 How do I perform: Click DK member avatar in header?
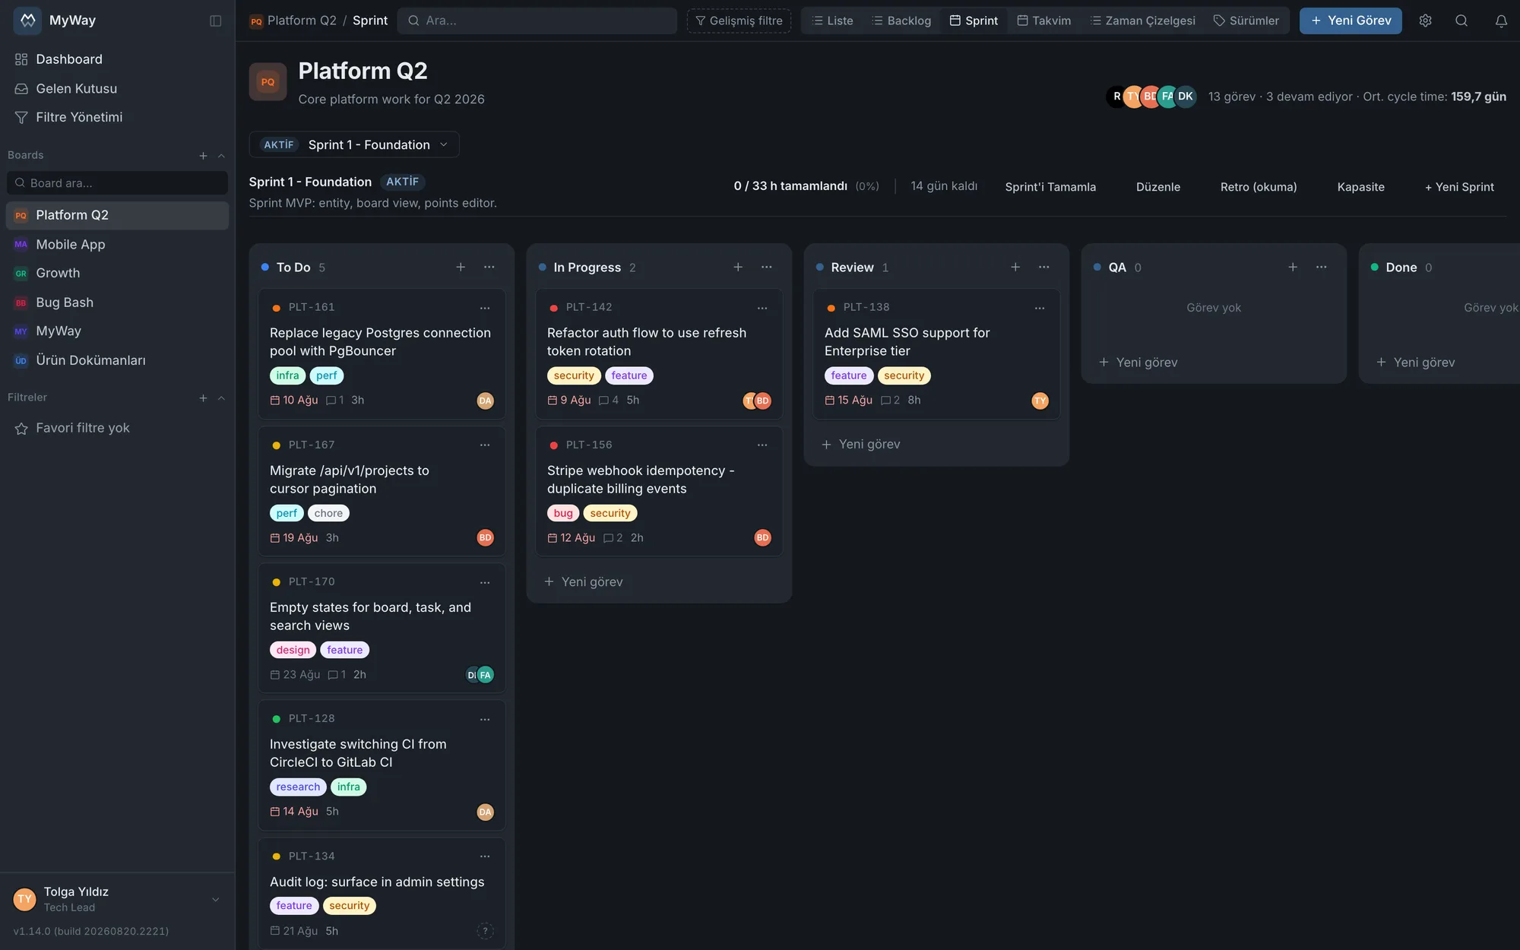pyautogui.click(x=1186, y=97)
